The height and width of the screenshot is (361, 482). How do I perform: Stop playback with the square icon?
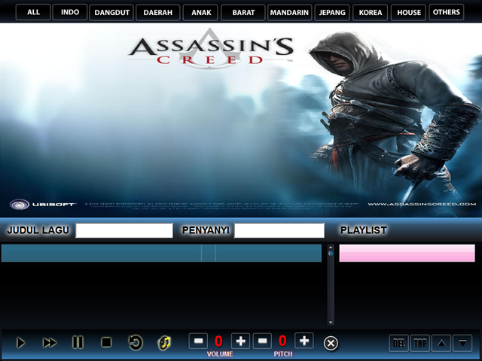[x=106, y=342]
